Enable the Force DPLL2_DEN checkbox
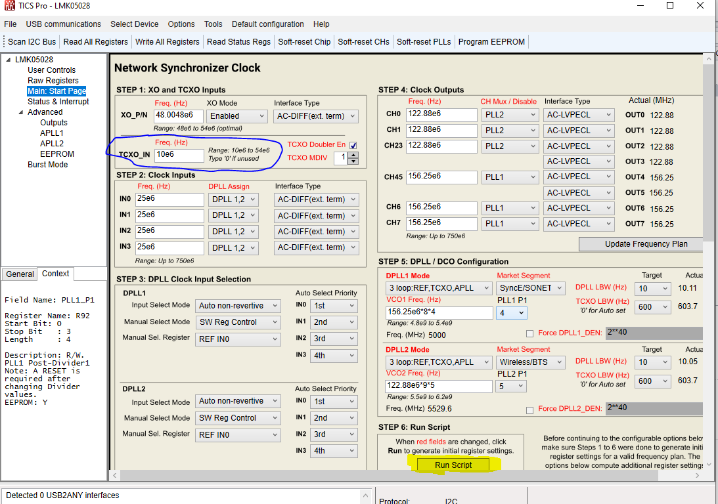718x504 pixels. click(x=530, y=410)
